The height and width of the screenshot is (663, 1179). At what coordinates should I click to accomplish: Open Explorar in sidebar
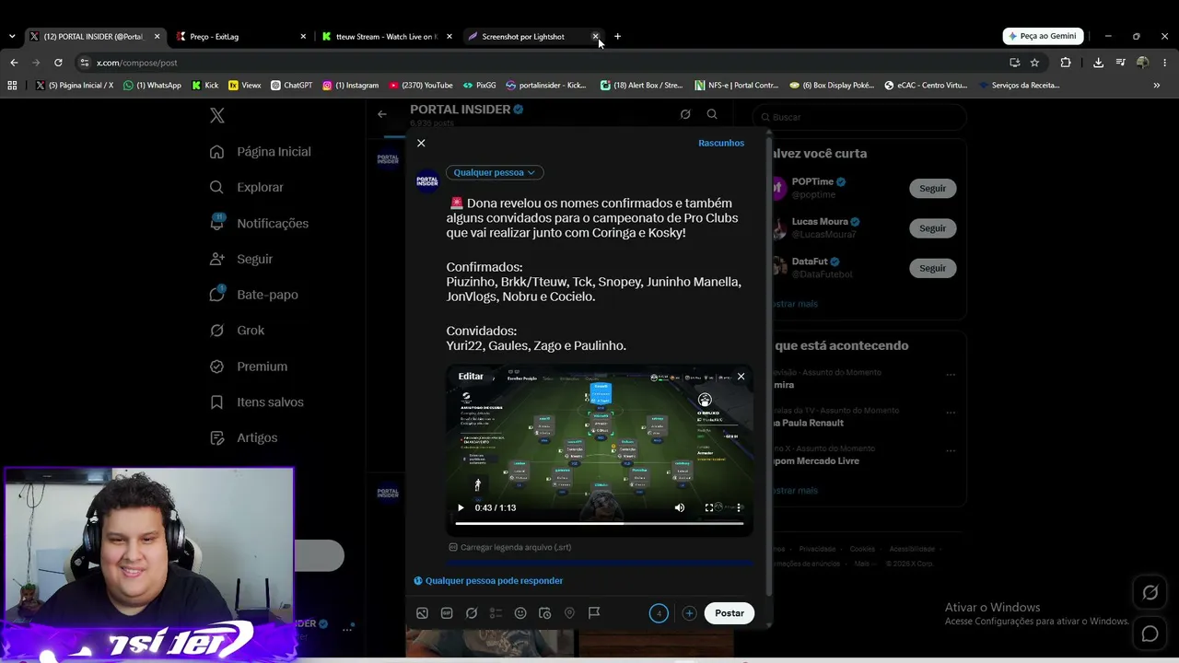(x=247, y=187)
